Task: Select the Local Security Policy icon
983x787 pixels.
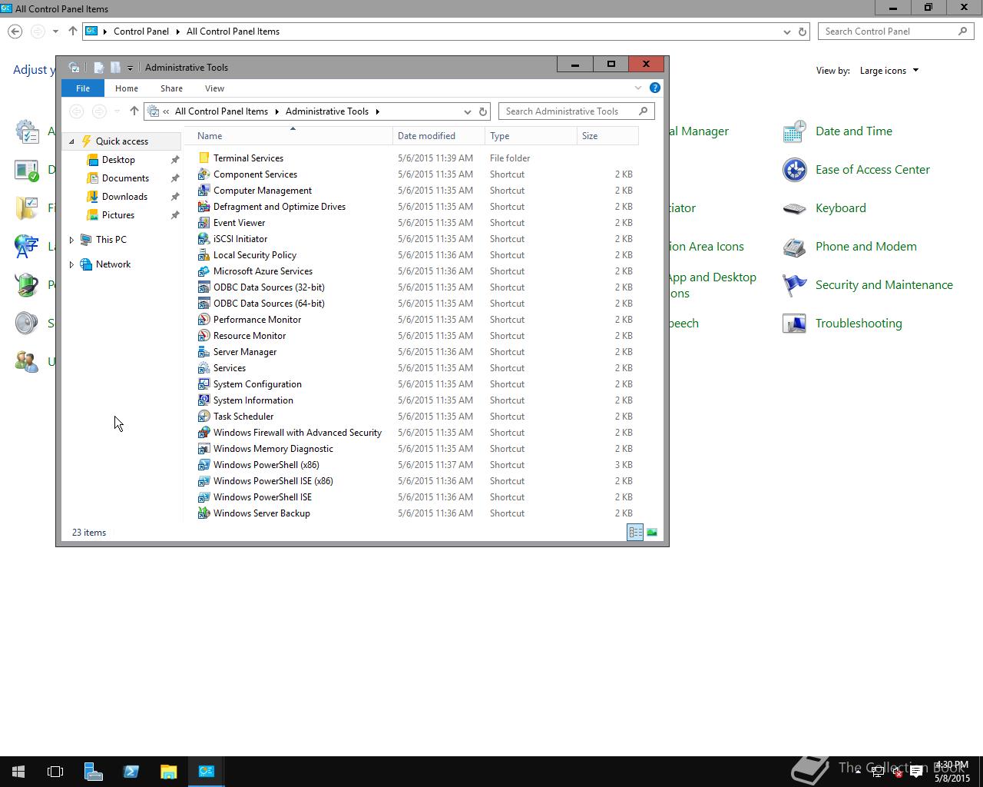Action: click(204, 255)
